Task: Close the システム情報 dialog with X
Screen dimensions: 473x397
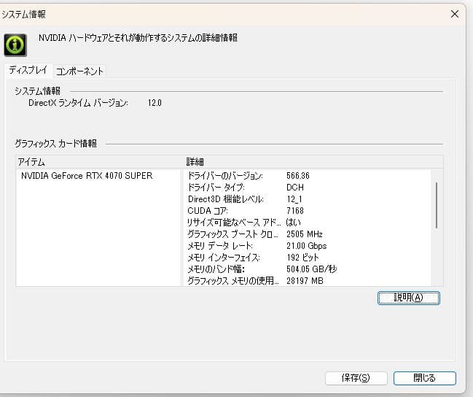Action: coord(455,14)
